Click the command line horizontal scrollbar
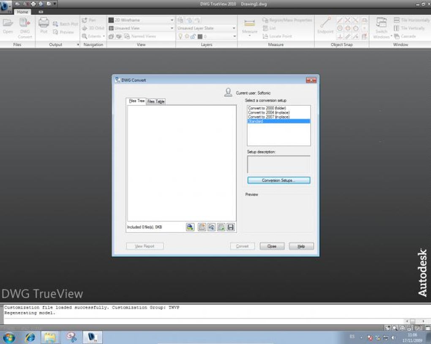The height and width of the screenshot is (344, 431). click(x=415, y=321)
